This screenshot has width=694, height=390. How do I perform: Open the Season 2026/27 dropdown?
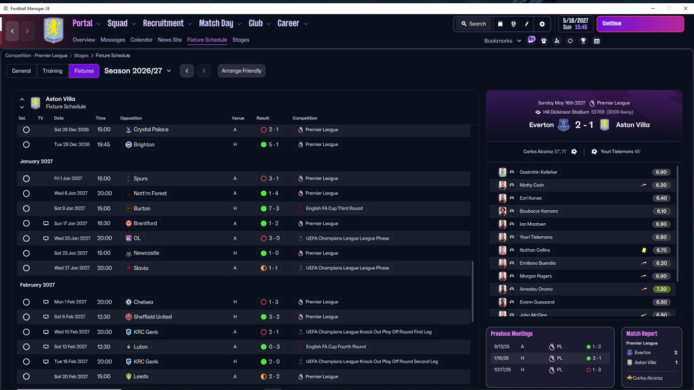tap(138, 71)
